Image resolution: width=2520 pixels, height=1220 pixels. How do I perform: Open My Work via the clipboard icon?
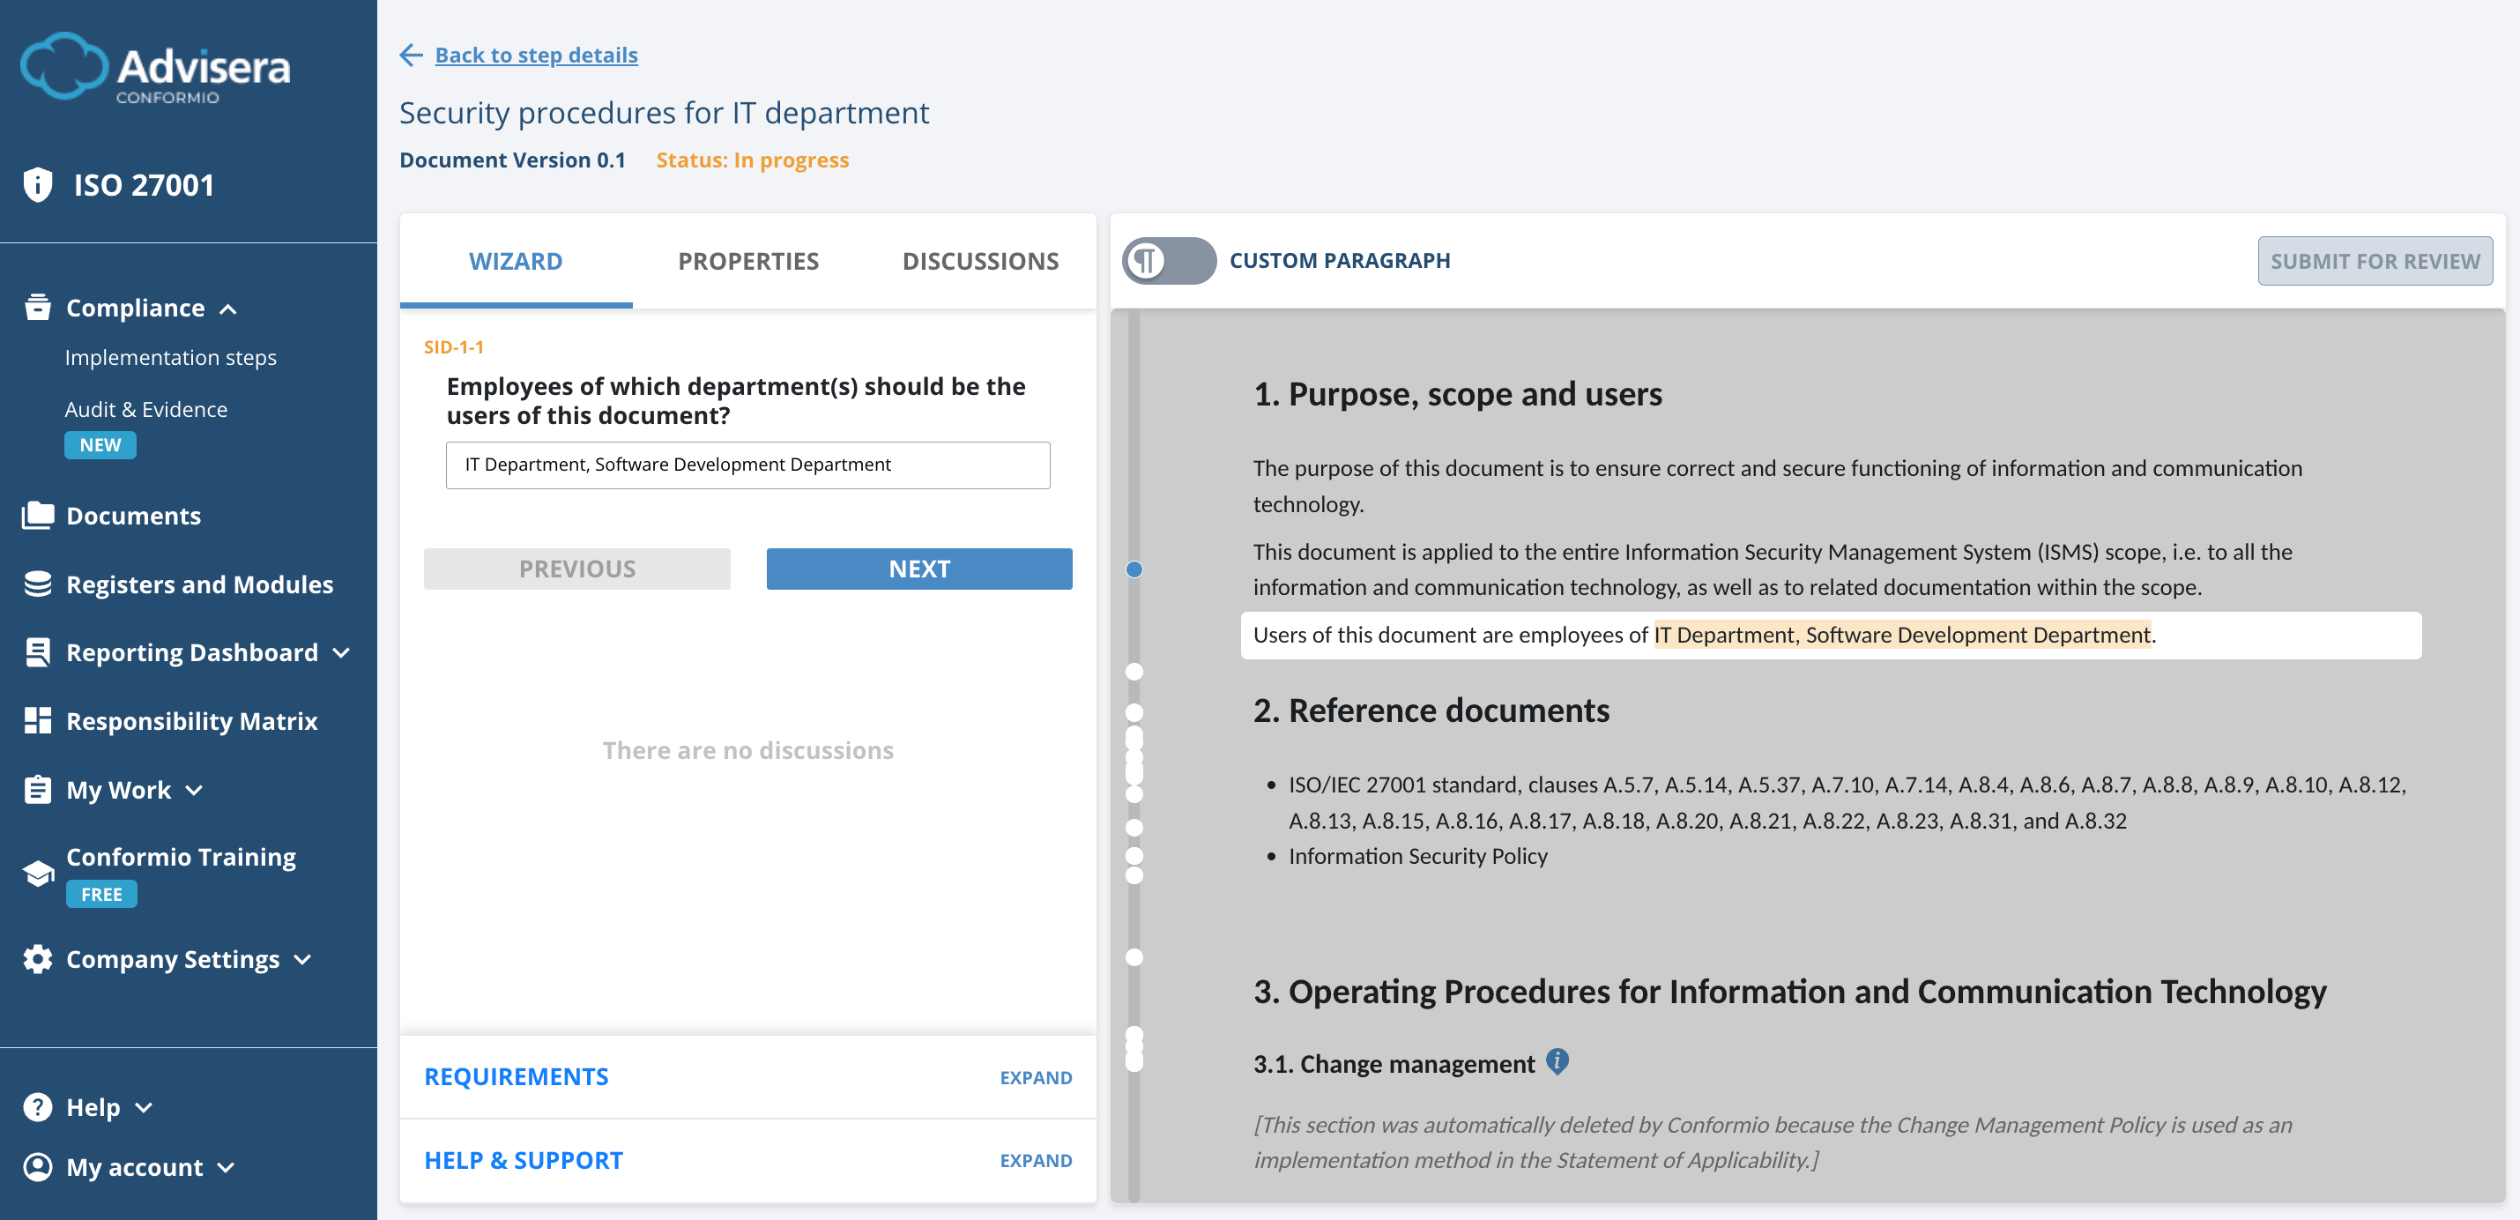(x=37, y=789)
